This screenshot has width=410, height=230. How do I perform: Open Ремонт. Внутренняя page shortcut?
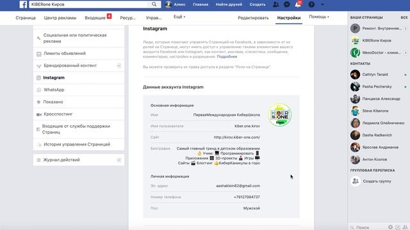379,28
